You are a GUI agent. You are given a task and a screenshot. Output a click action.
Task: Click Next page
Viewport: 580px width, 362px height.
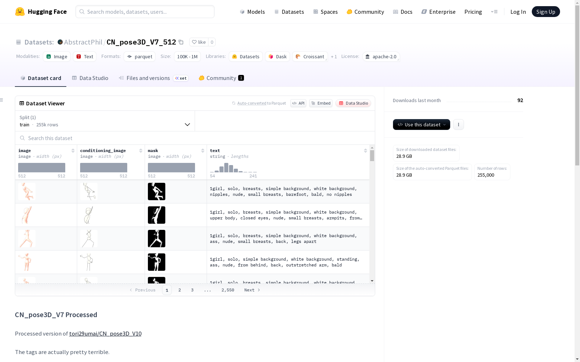coord(252,290)
